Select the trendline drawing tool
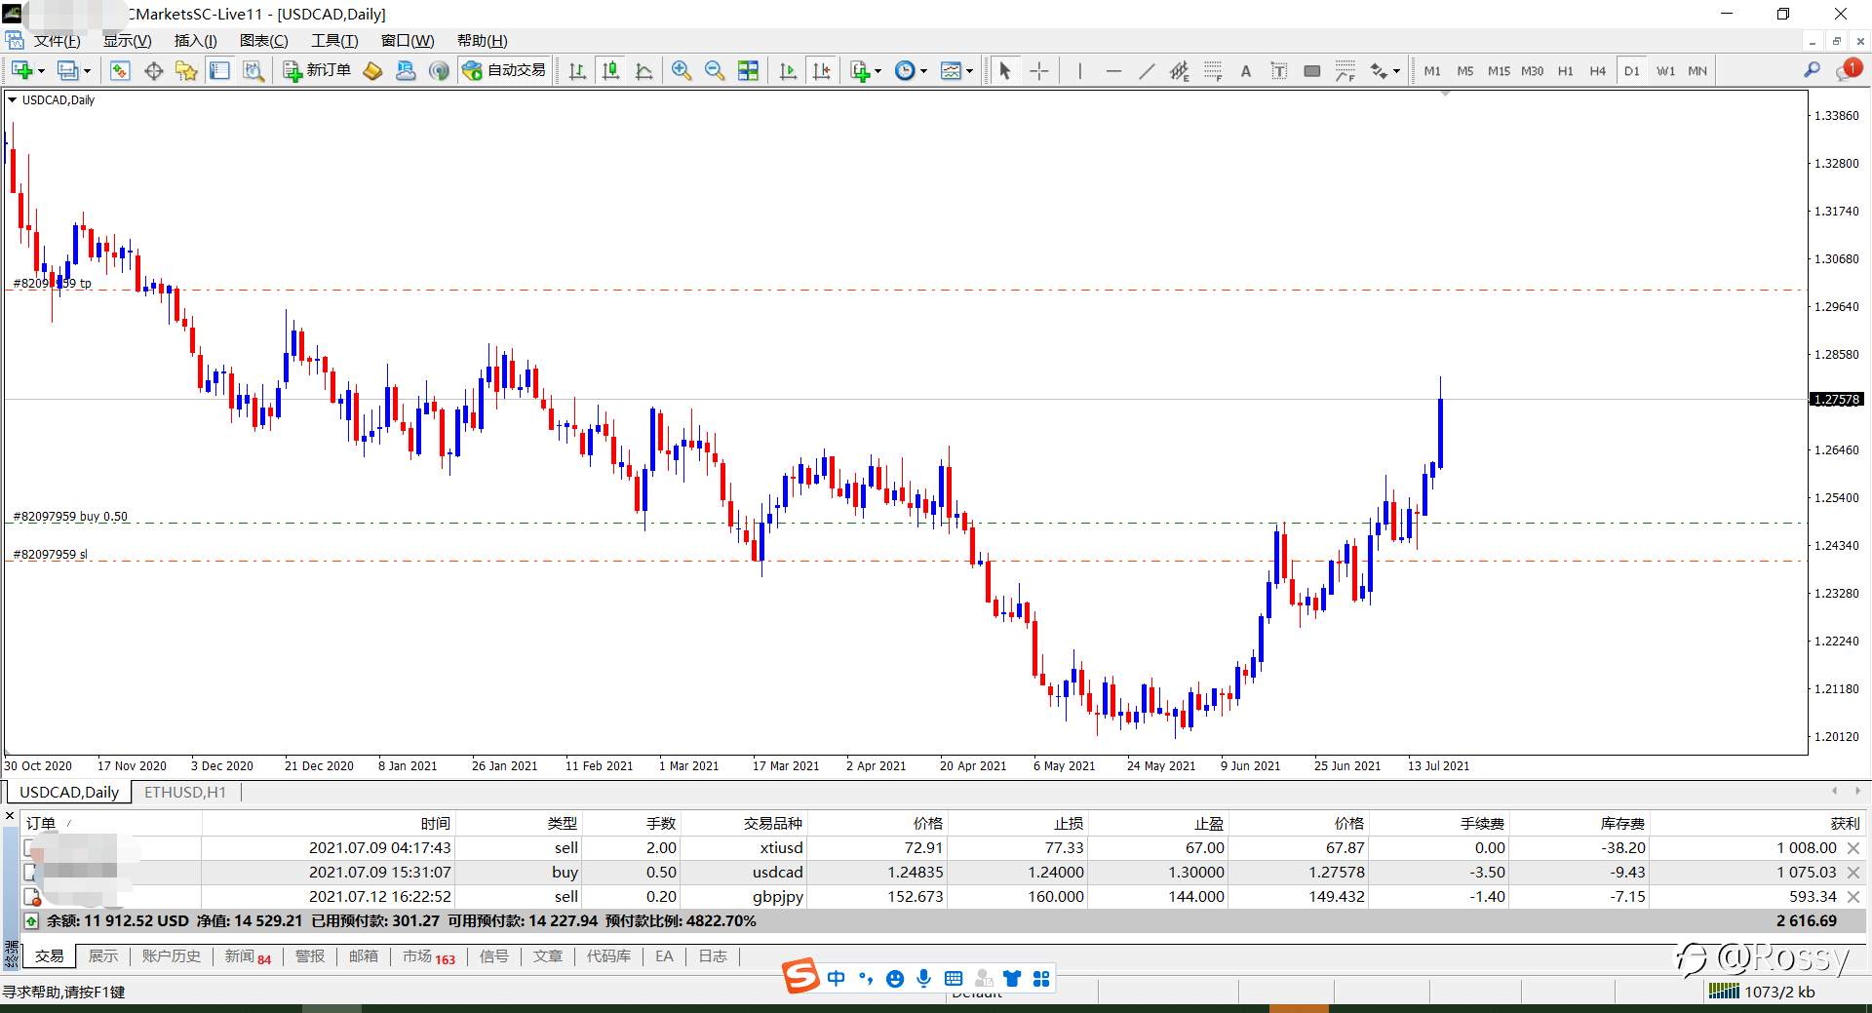1872x1013 pixels. pos(1147,71)
